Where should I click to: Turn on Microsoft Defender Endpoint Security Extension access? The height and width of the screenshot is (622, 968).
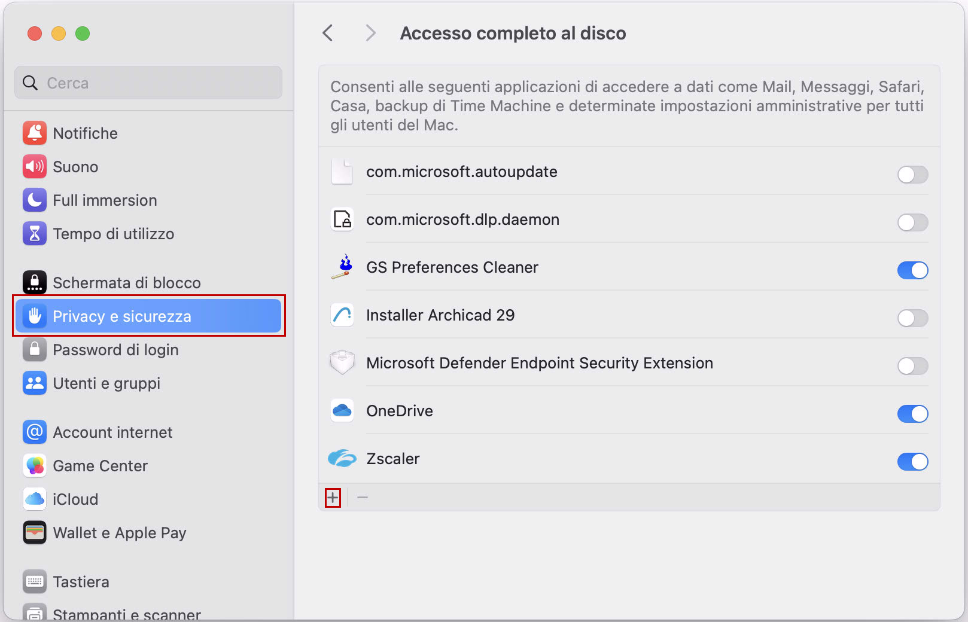[x=912, y=366]
